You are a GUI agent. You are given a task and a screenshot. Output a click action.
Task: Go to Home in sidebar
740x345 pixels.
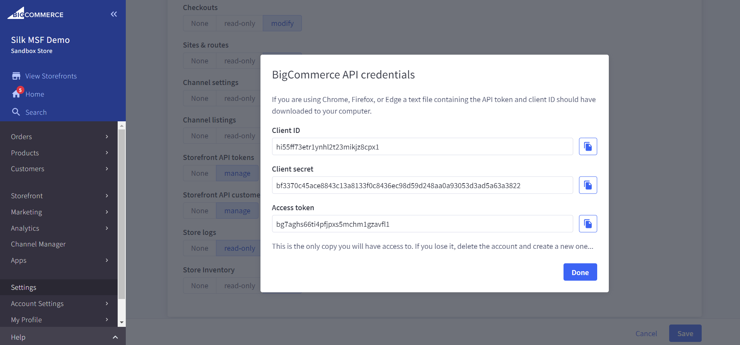35,94
